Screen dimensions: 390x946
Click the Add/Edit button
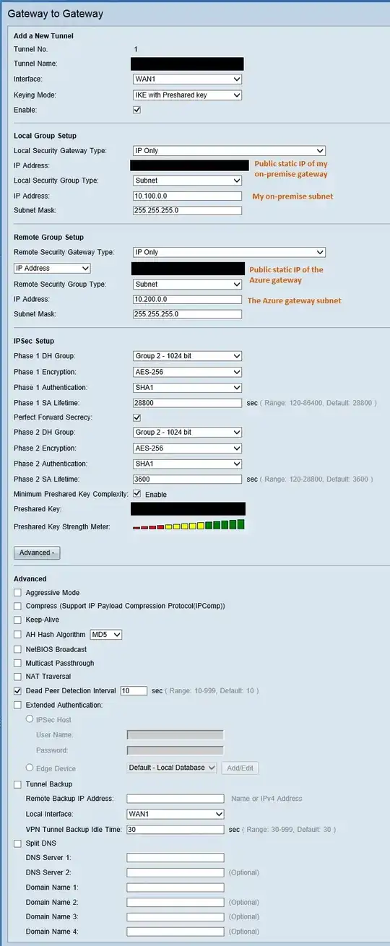coord(240,768)
